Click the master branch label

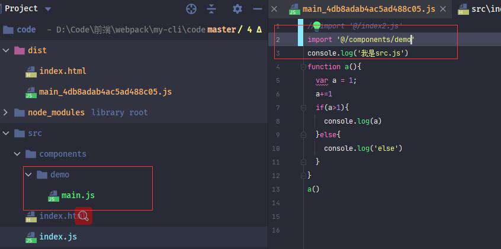point(221,30)
